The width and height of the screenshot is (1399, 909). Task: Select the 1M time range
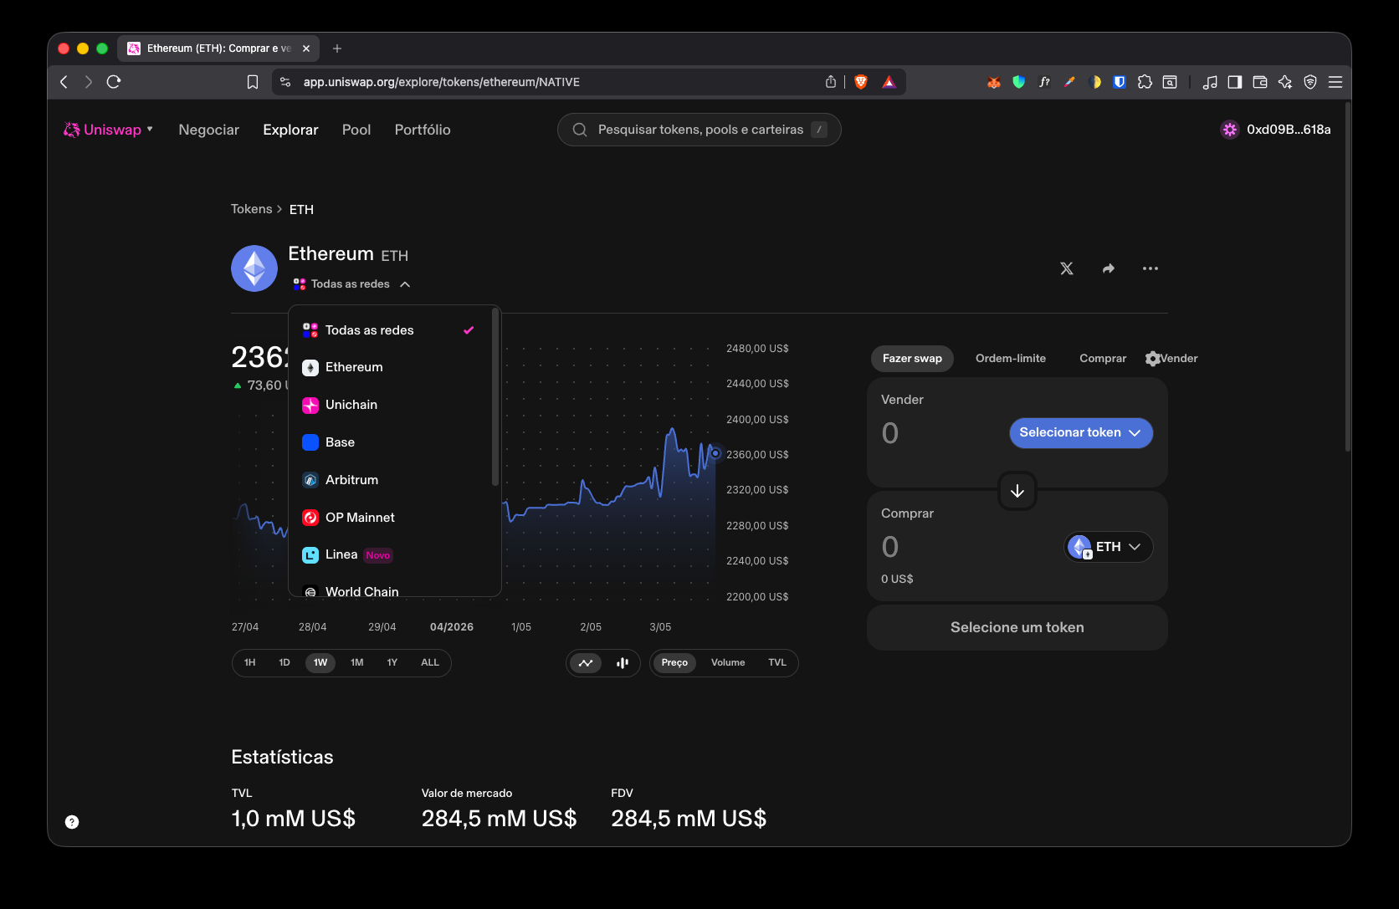357,663
